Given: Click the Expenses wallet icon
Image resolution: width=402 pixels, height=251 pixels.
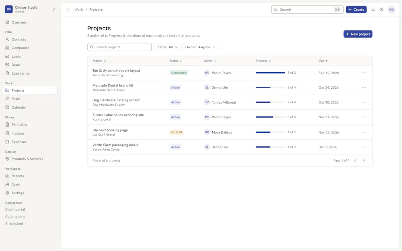Looking at the screenshot, I should tap(7, 142).
